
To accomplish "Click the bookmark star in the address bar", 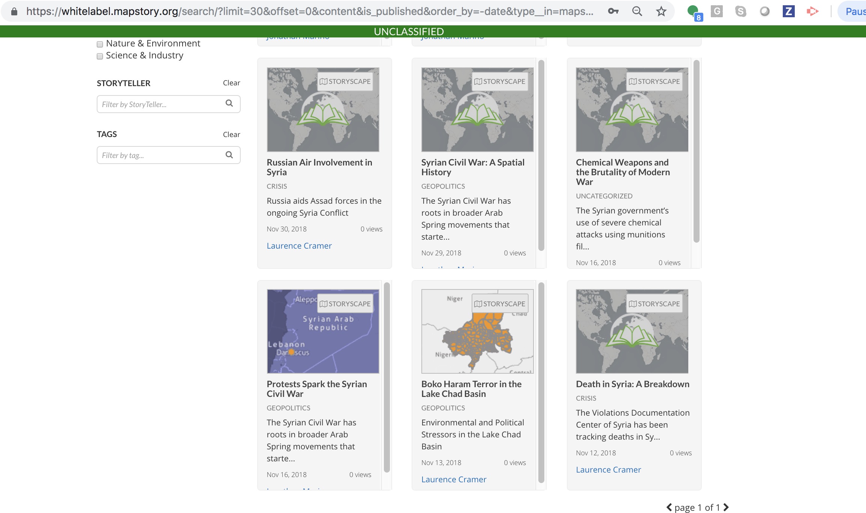I will tap(661, 11).
